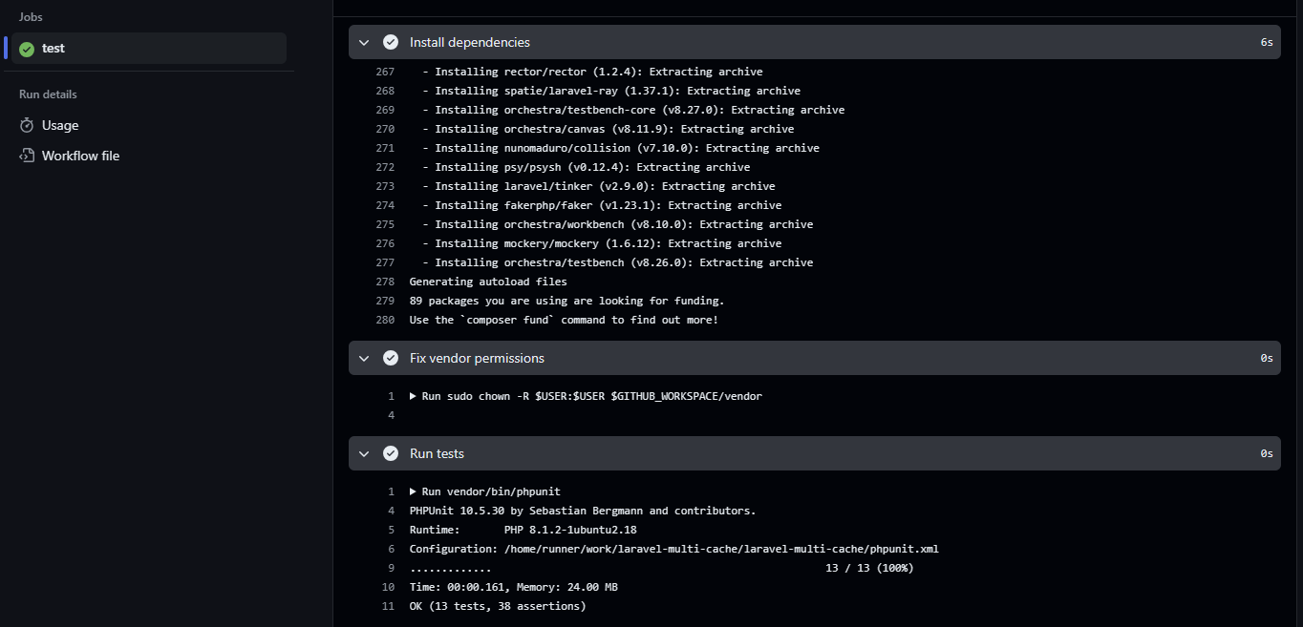Click the Install dependencies success checkmark icon
This screenshot has width=1303, height=627.
click(391, 42)
